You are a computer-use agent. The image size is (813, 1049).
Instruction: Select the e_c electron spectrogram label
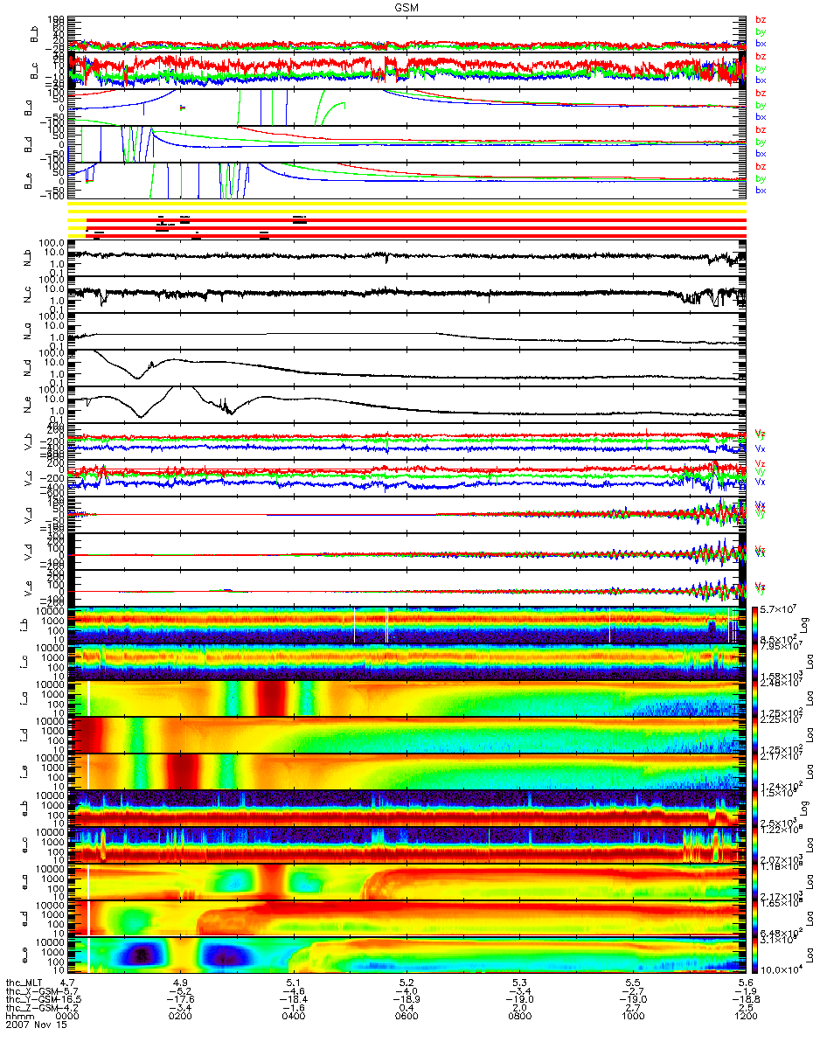pos(24,845)
